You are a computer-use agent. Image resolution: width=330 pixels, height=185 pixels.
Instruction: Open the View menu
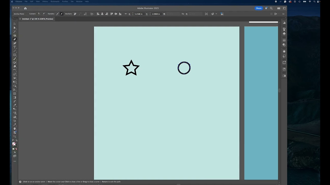click(x=38, y=2)
